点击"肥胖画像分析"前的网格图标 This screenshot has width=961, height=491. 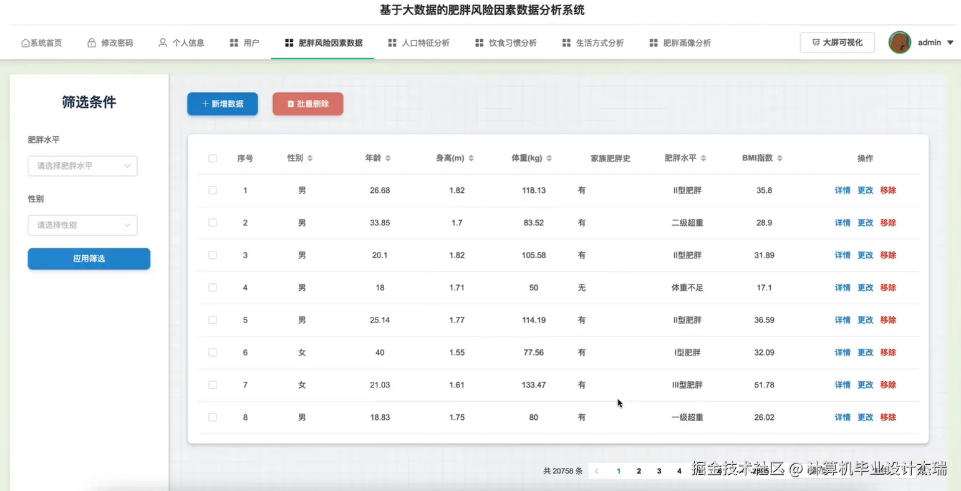coord(653,42)
